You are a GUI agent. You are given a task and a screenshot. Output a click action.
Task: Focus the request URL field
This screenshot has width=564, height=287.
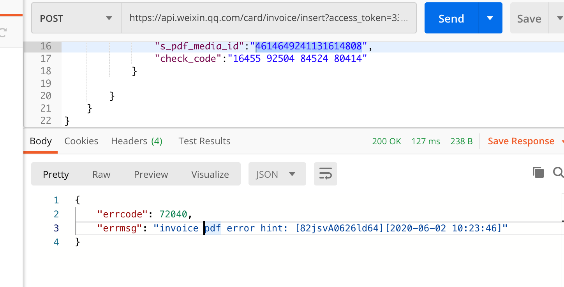[269, 18]
